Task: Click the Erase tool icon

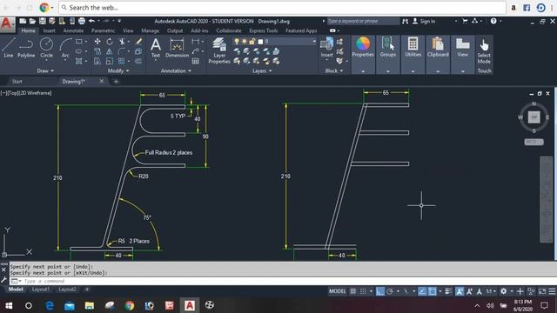Action: click(x=138, y=42)
